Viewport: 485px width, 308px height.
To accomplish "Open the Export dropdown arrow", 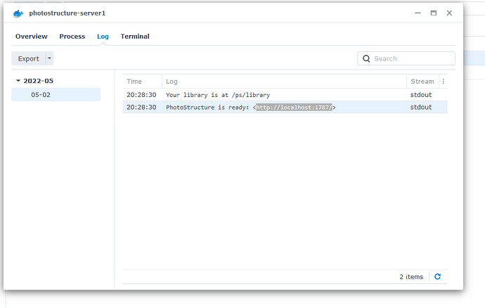I will pos(49,58).
